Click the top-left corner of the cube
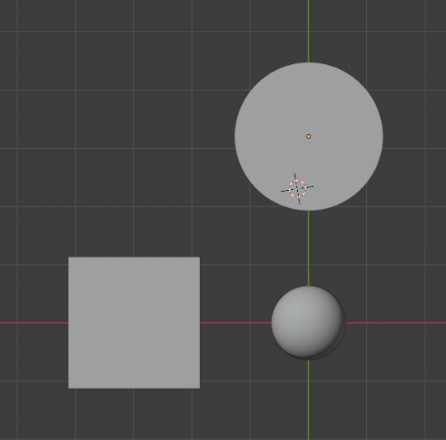The width and height of the screenshot is (446, 440). tap(68, 257)
